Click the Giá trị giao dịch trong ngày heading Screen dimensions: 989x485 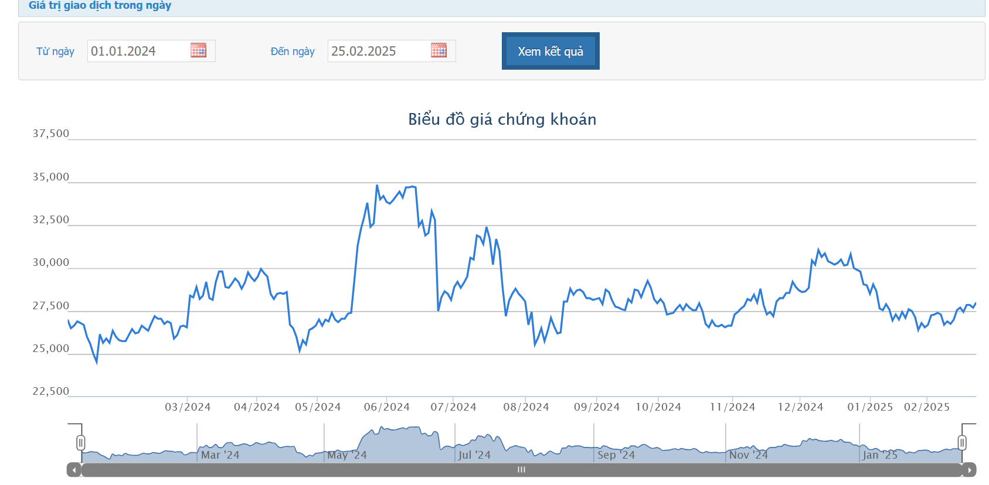(x=100, y=6)
